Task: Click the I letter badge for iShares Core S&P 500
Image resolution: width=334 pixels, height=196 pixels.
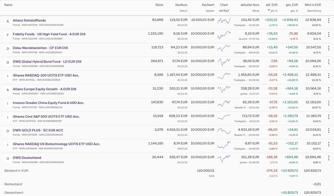Action: 8,117
